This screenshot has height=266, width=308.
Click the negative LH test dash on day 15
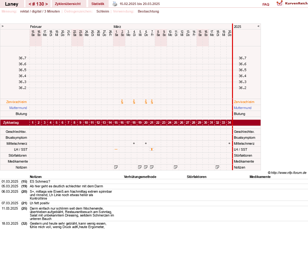click(116, 149)
